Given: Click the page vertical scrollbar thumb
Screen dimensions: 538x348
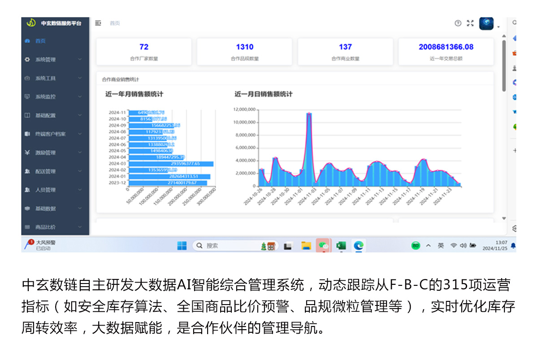Looking at the screenshot, I should tap(504, 66).
